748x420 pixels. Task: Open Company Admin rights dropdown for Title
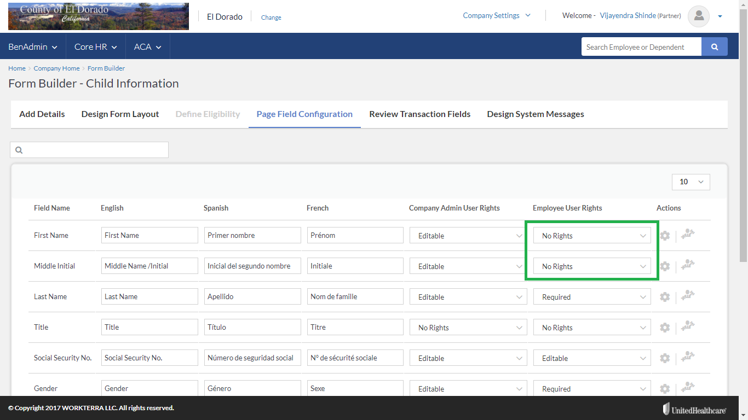tap(469, 328)
